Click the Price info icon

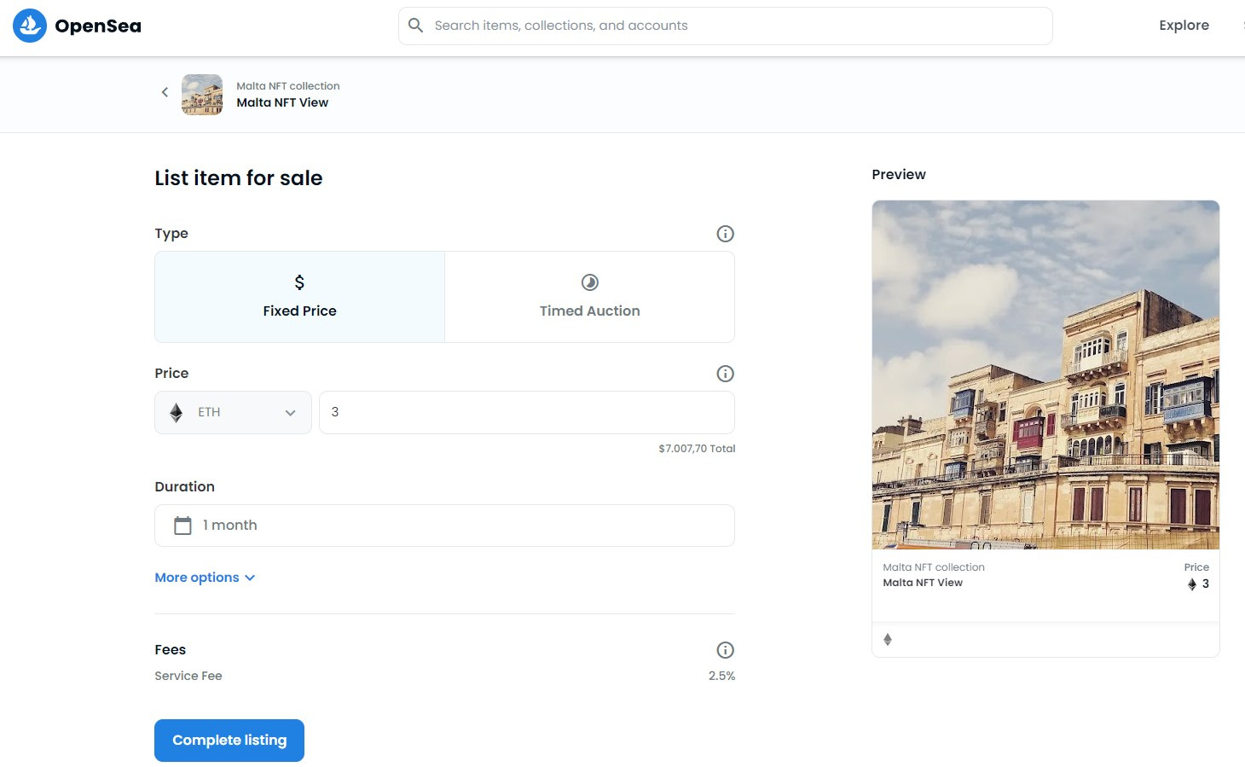pyautogui.click(x=725, y=374)
